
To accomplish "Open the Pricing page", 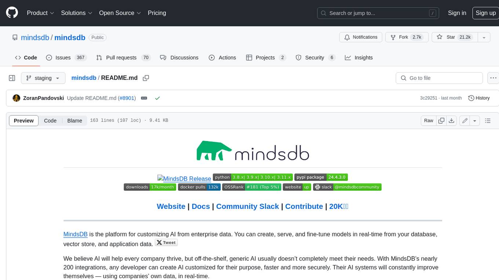I will pyautogui.click(x=157, y=13).
